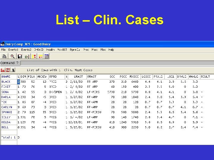The image size is (214, 160).
Task: Click highlighted lactation cell in BLACK row
Action: [18, 82]
